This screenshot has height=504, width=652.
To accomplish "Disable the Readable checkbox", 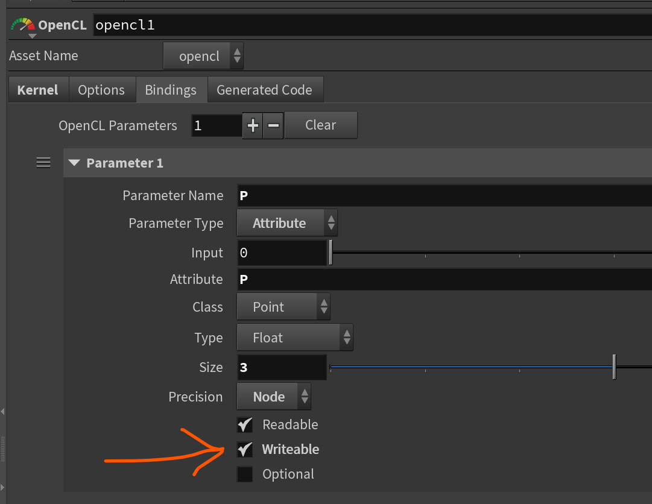I will pos(245,425).
